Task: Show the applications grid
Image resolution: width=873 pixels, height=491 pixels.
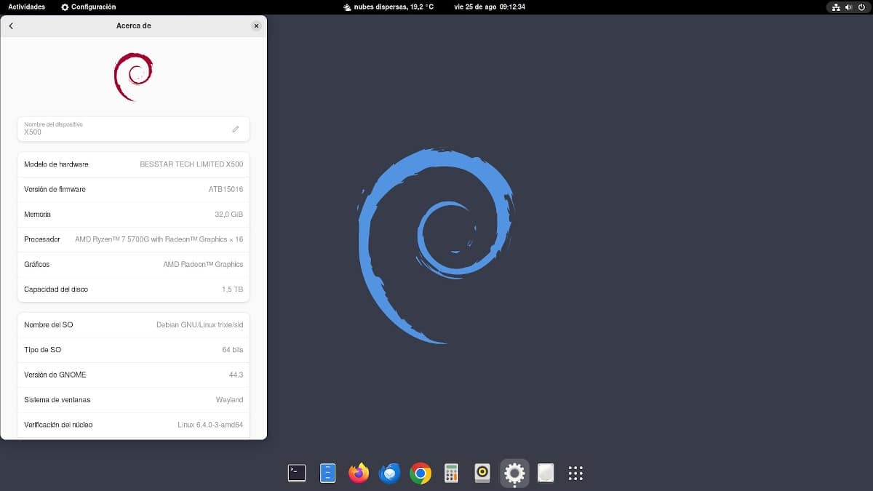Action: coord(575,474)
